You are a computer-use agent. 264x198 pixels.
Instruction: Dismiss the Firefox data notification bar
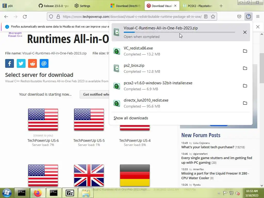coord(258,27)
